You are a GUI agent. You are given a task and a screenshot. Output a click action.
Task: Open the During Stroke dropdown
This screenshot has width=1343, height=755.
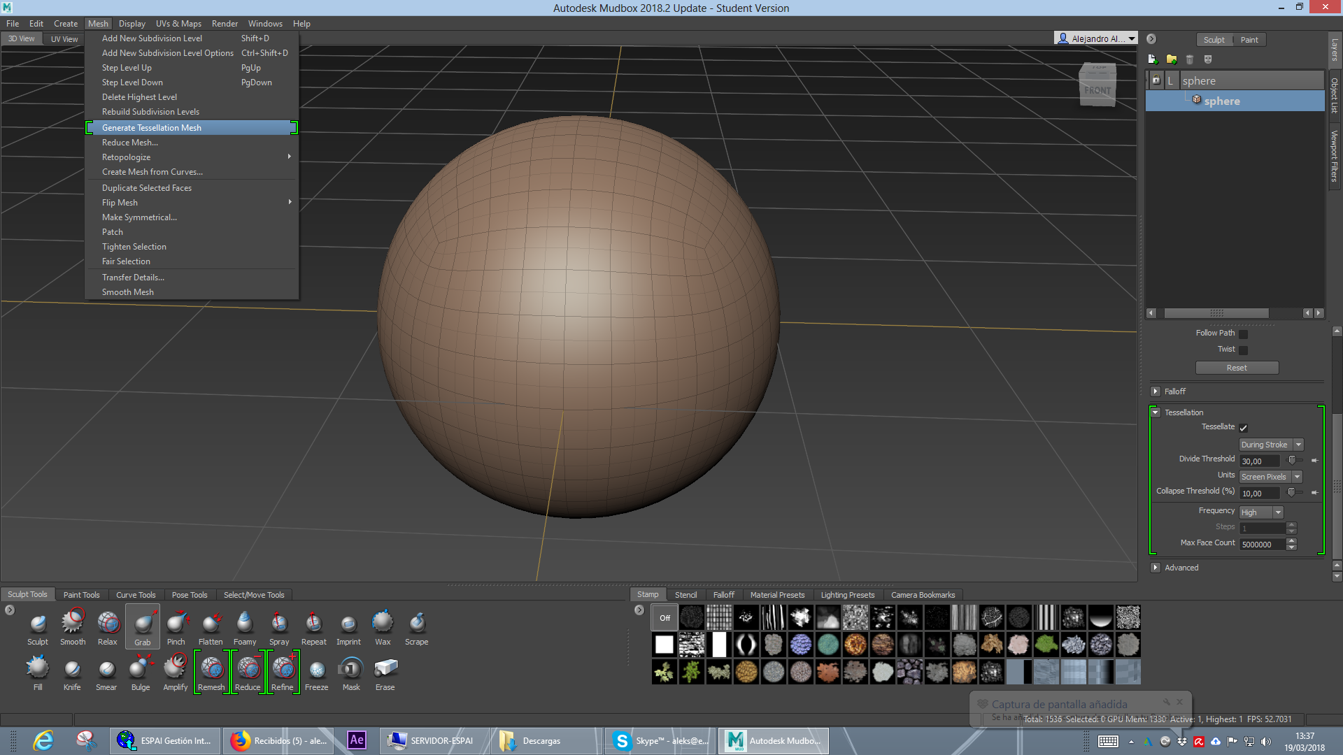click(x=1270, y=445)
